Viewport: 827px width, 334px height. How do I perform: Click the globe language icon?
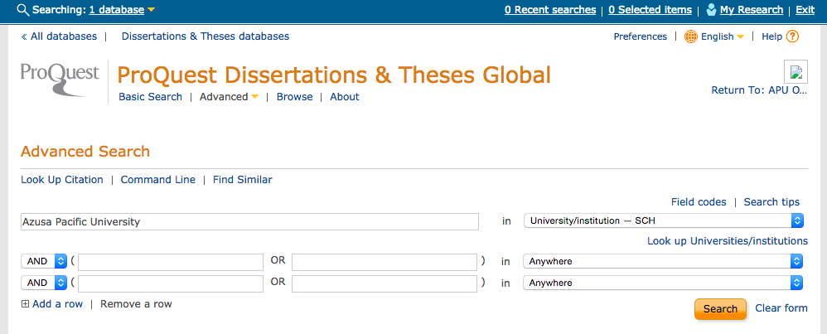(x=691, y=36)
